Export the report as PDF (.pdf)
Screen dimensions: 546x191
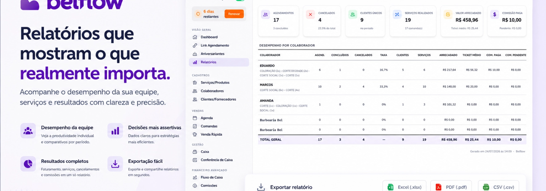coord(451,186)
